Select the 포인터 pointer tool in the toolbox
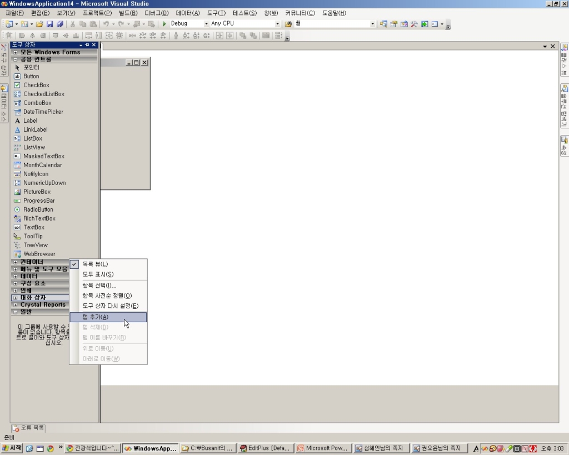569x455 pixels. click(x=55, y=67)
